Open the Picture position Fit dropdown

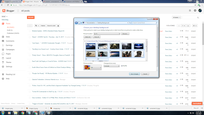pos(92,67)
